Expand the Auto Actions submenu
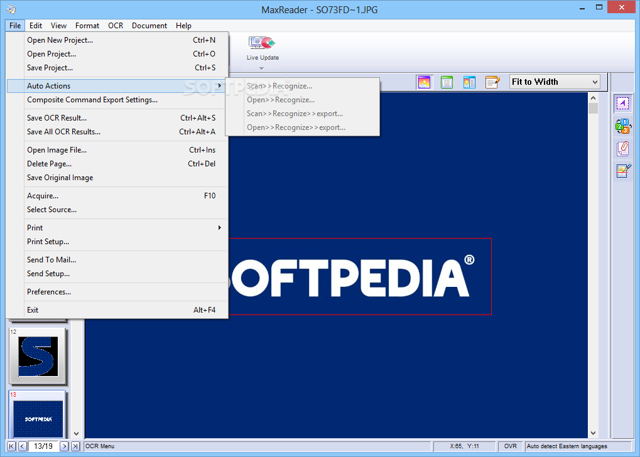The width and height of the screenshot is (640, 457). pos(117,85)
